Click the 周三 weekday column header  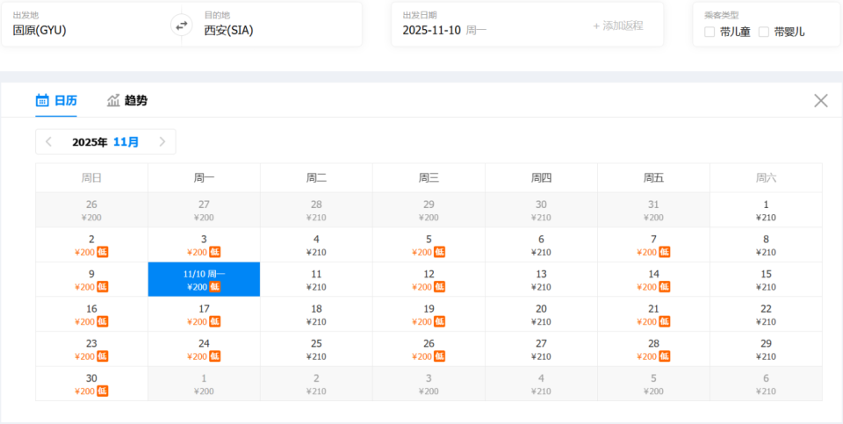click(x=429, y=178)
